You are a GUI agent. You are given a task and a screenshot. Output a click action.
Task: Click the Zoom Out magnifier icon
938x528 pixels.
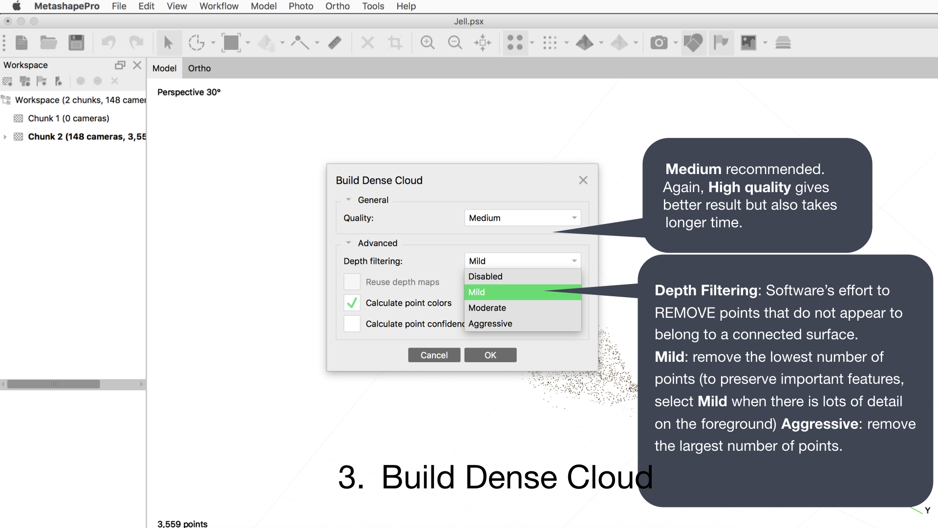455,43
